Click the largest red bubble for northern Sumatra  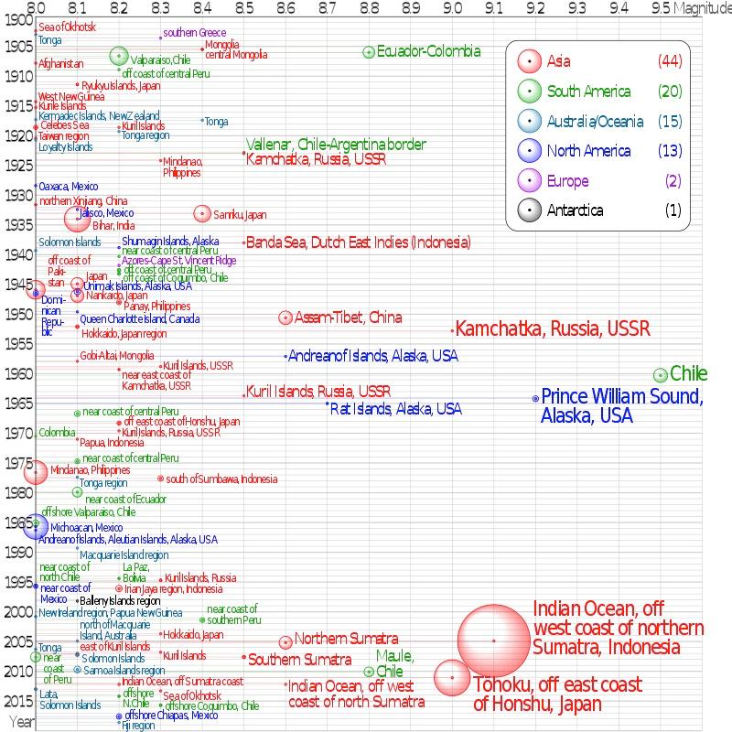[494, 641]
